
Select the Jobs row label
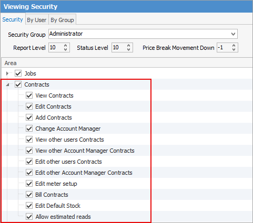[x=30, y=73]
